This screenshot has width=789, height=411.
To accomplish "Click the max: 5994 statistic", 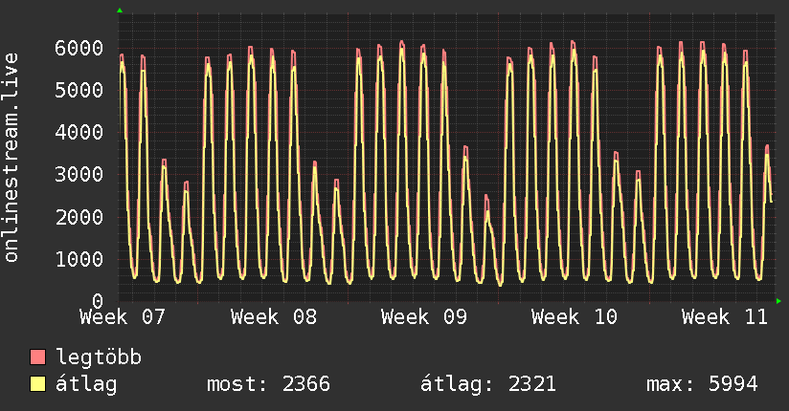I will tap(702, 384).
